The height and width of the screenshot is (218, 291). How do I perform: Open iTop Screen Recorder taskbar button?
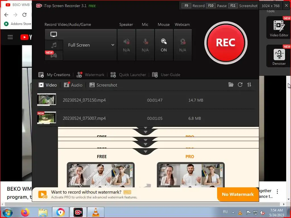click(78, 212)
